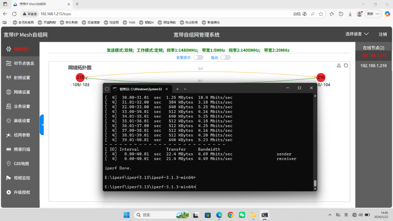
Task: Collapse the sidebar with the blue handle
Action: tap(42, 125)
